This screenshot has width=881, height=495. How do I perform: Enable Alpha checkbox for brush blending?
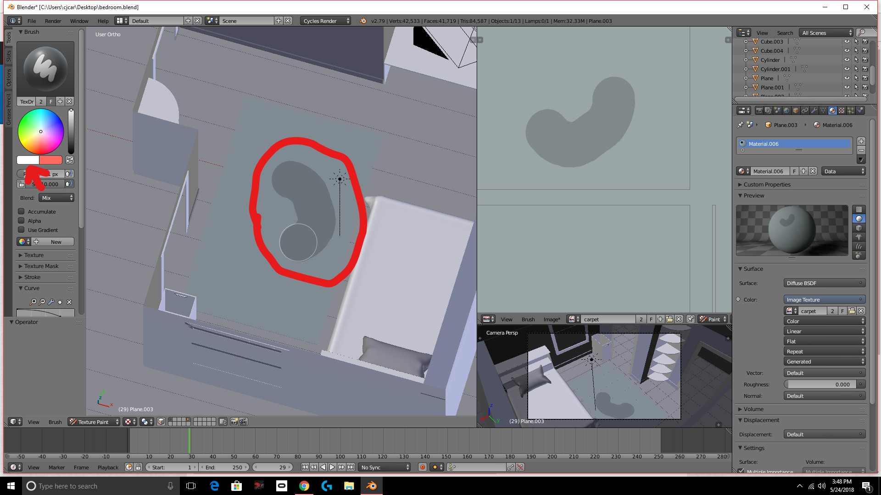click(21, 220)
